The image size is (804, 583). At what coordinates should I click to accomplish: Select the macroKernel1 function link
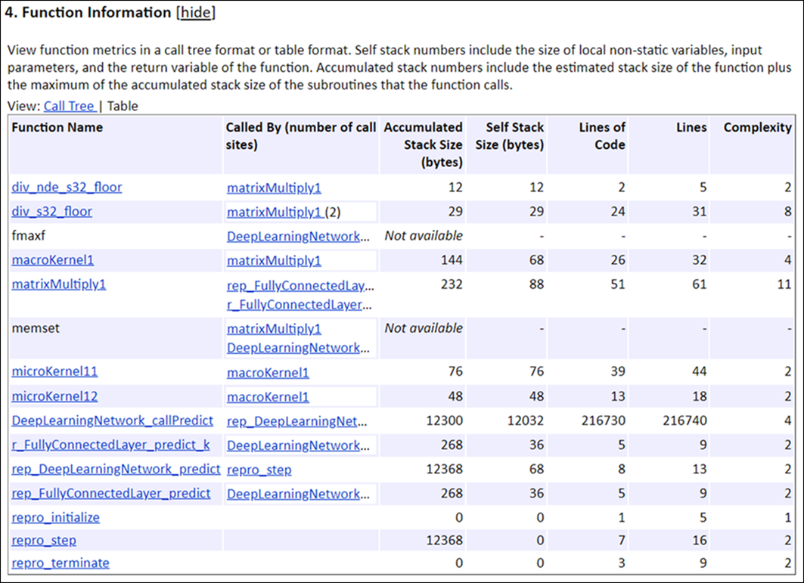(x=48, y=260)
